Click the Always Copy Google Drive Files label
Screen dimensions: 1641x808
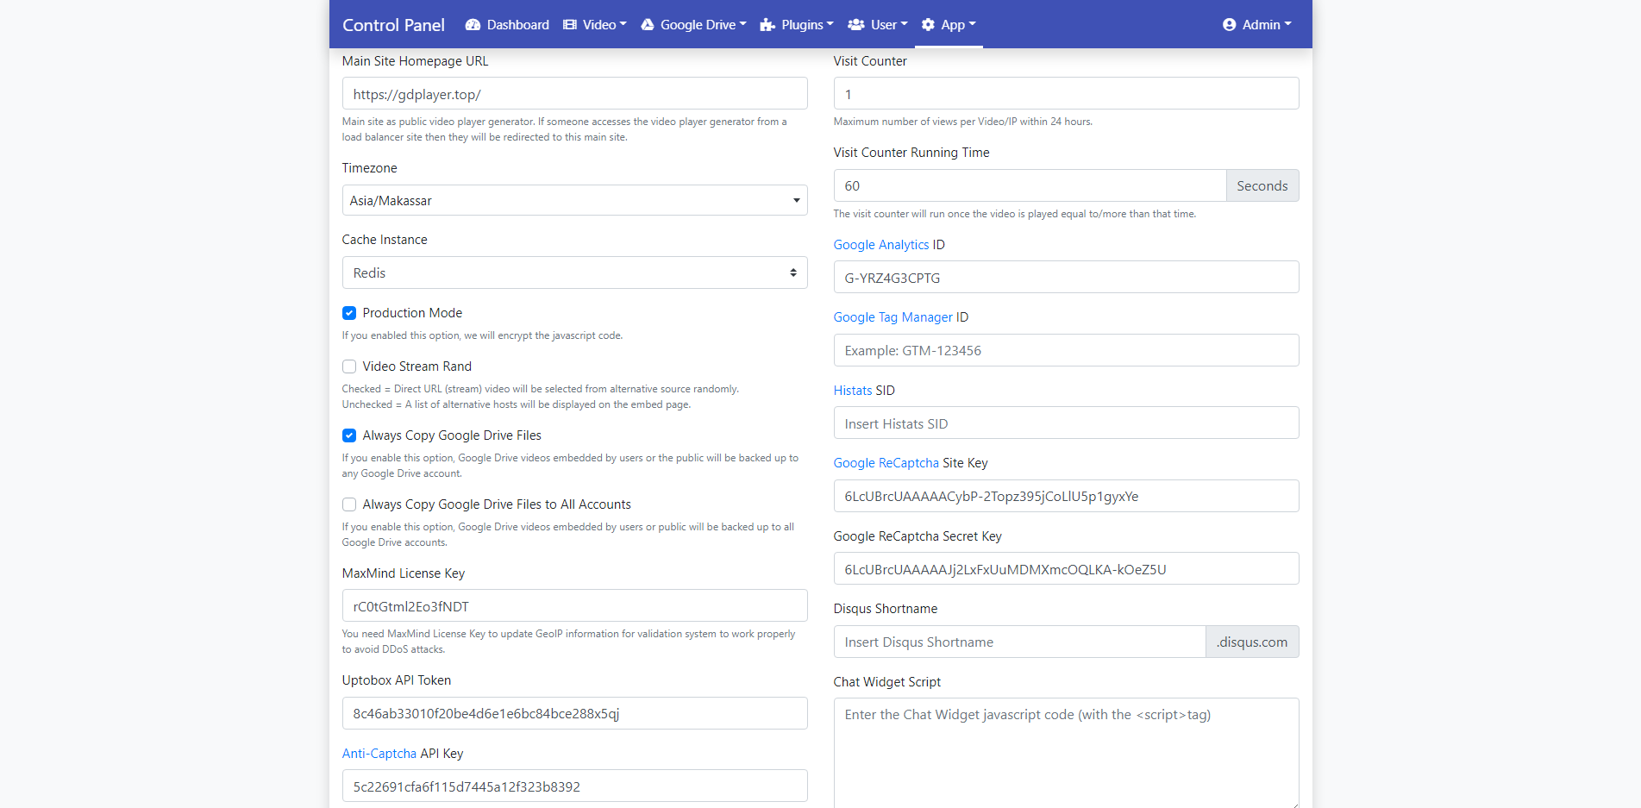click(452, 435)
